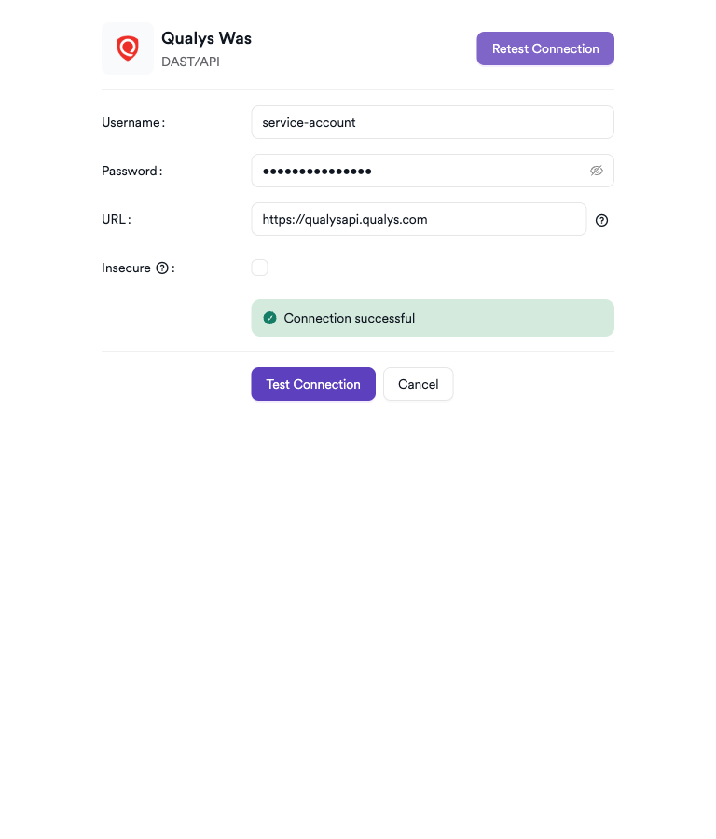Show the hidden password with eye icon
Screen dimensions: 716x839
[597, 171]
